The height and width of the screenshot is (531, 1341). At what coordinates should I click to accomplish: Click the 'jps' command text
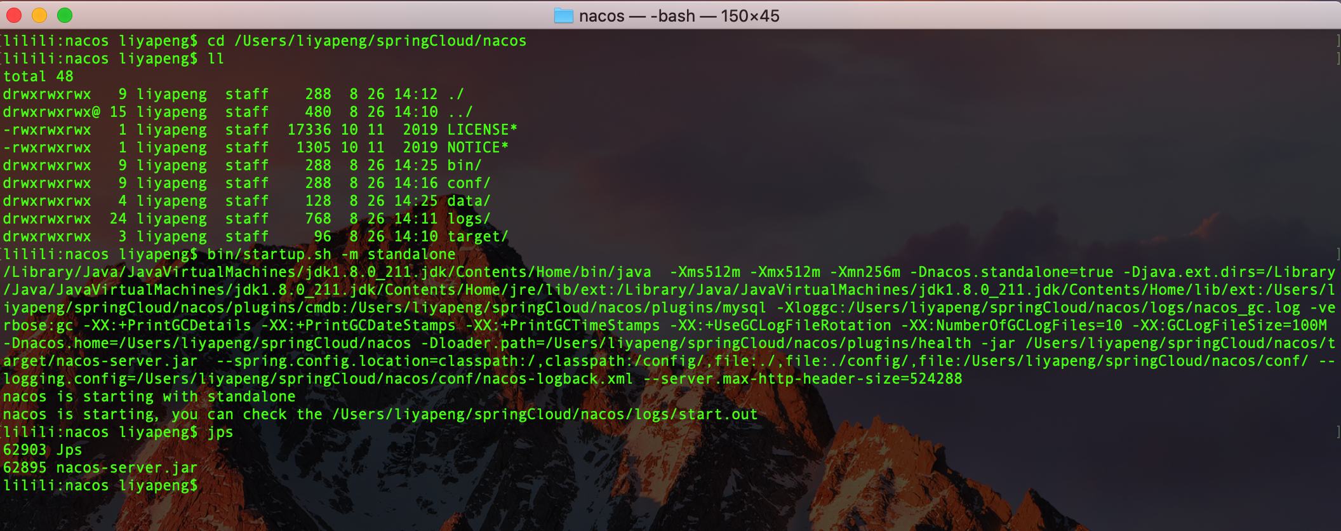pyautogui.click(x=220, y=432)
